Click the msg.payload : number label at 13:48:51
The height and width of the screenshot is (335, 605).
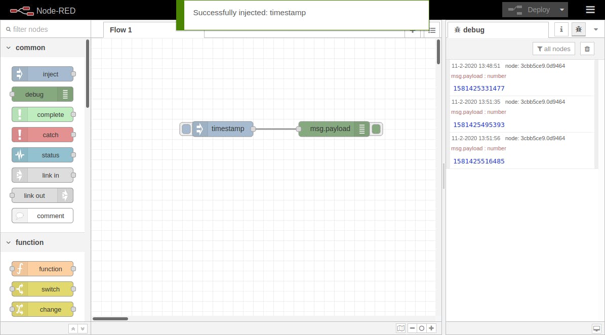478,76
